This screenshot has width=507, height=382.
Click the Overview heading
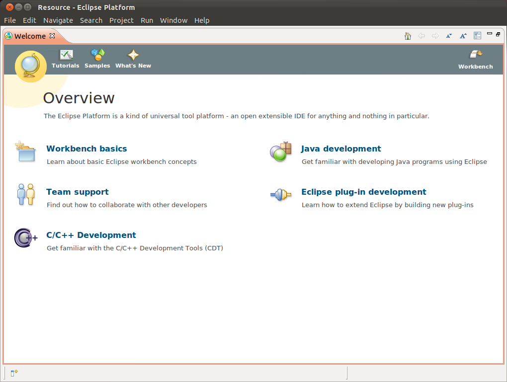point(79,98)
